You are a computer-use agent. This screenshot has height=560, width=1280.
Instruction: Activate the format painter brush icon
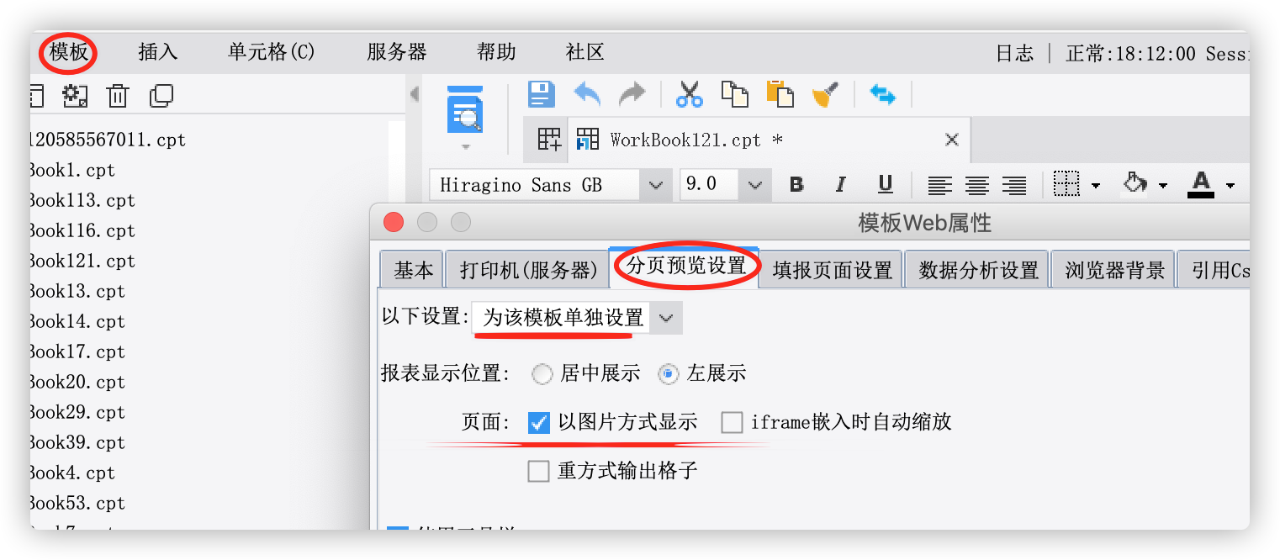[826, 94]
